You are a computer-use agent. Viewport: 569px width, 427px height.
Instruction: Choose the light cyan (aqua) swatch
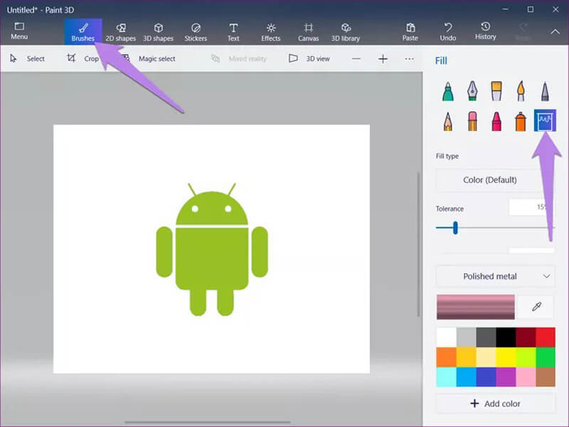pyautogui.click(x=447, y=377)
